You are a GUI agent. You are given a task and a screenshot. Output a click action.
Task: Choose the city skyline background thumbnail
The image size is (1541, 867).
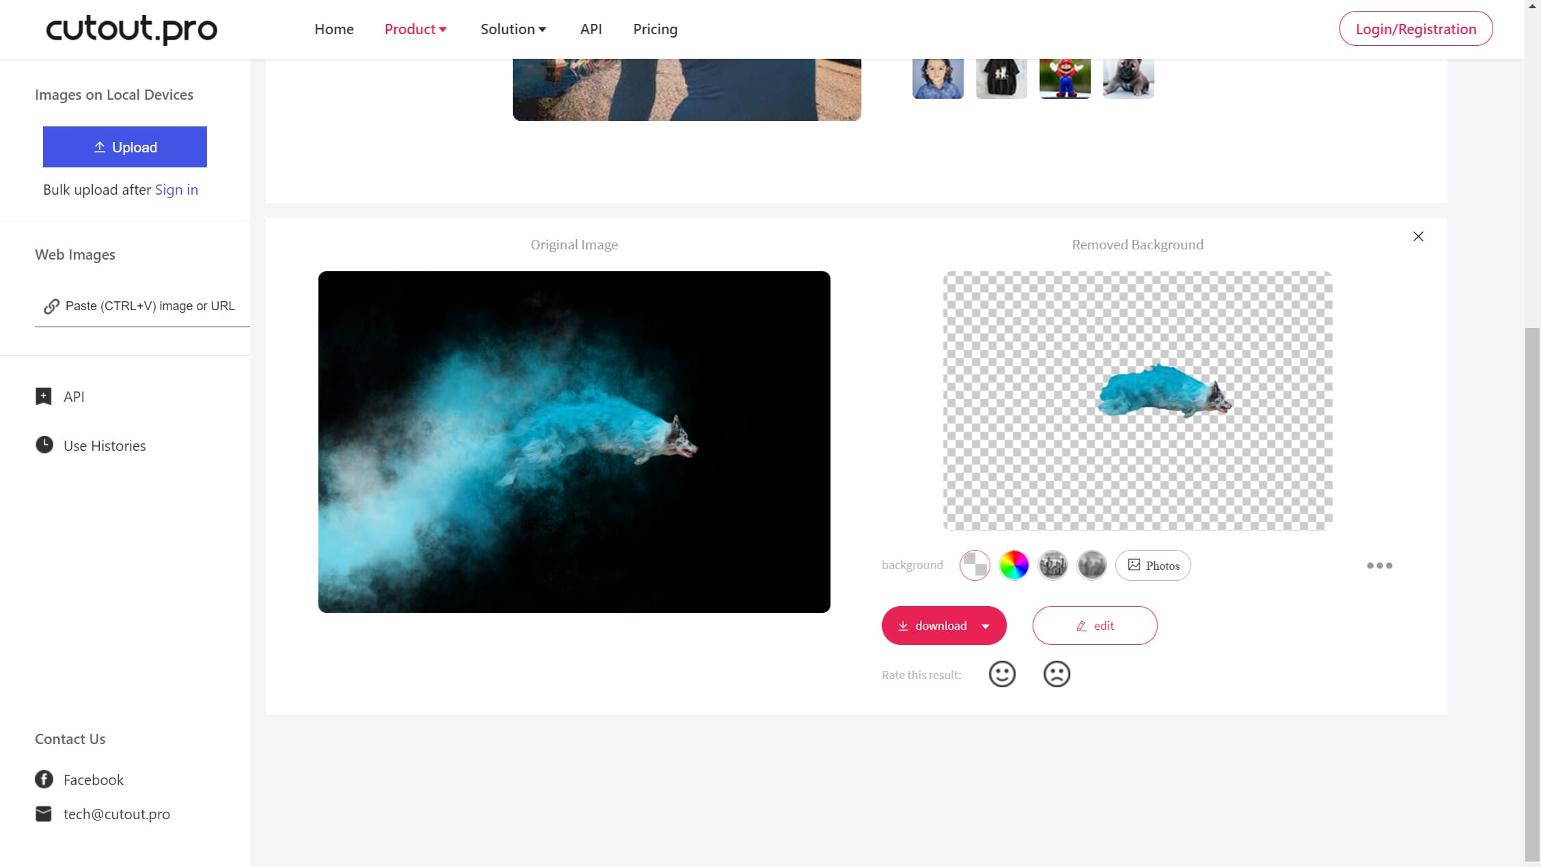point(1052,565)
